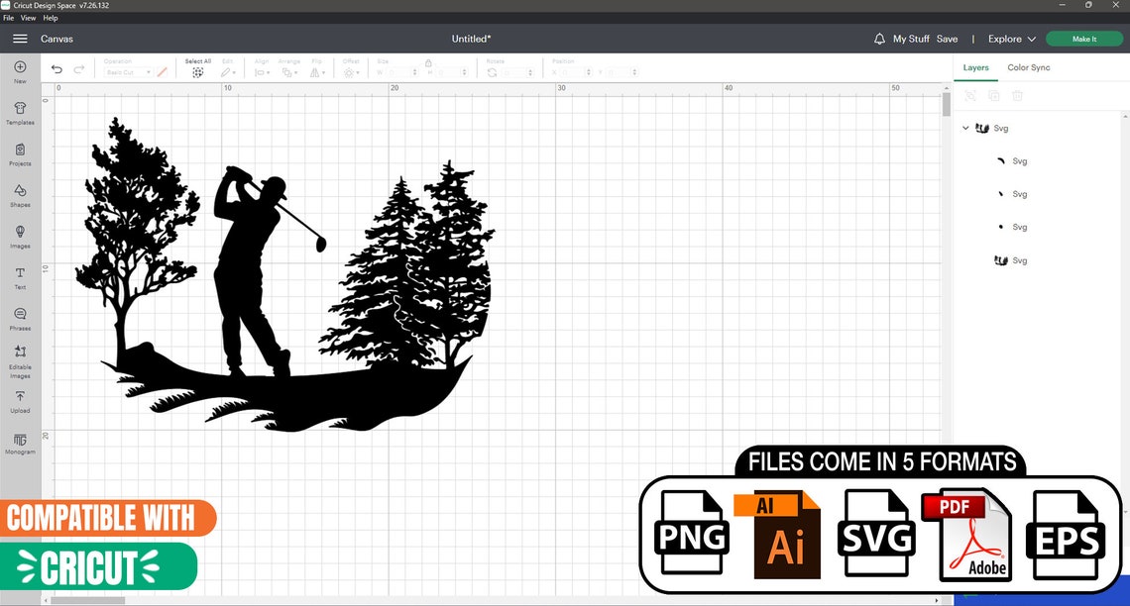Open the hamburger menu beside Canvas
Viewport: 1130px width, 606px height.
20,39
